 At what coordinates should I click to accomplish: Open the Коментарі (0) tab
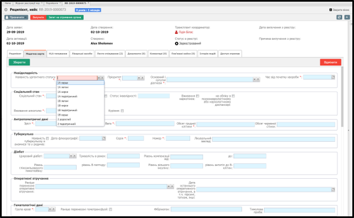[x=158, y=54]
